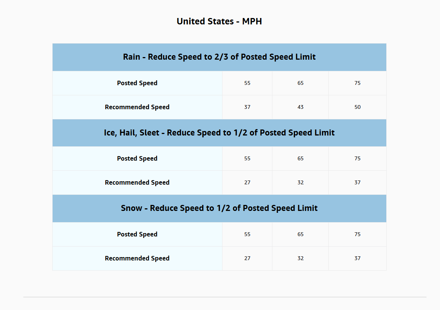
Task: Select Posted Speed label in Rain section
Action: 137,83
